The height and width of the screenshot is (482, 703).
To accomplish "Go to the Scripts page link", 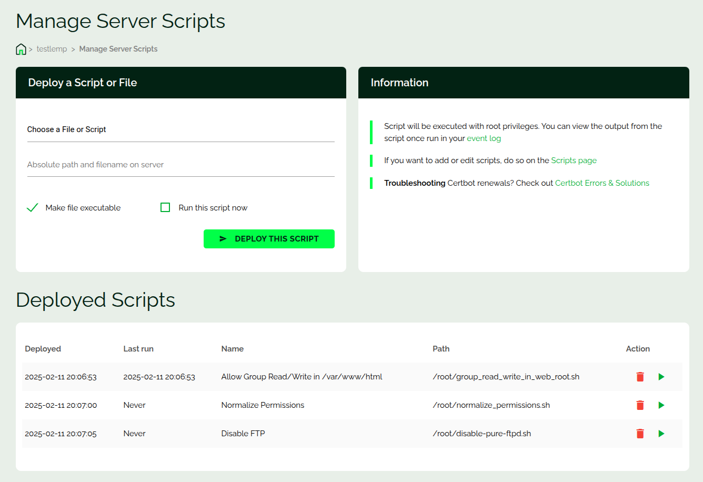I will (574, 160).
